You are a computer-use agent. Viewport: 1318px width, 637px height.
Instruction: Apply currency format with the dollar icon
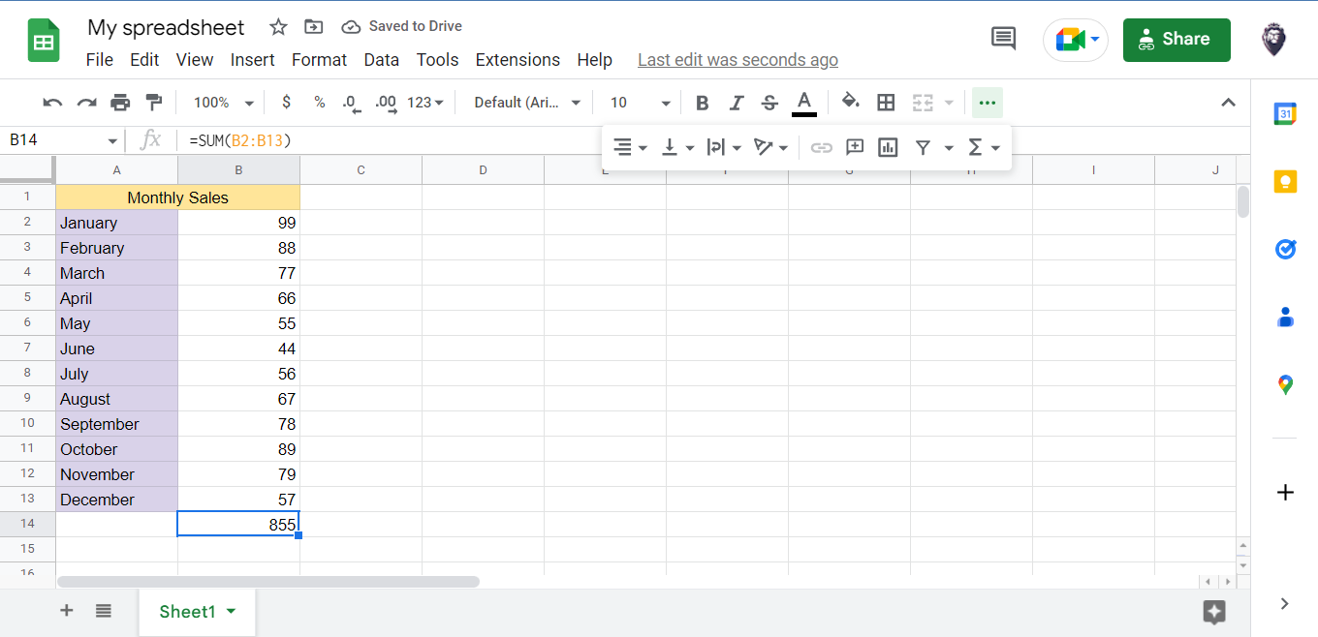pyautogui.click(x=286, y=102)
